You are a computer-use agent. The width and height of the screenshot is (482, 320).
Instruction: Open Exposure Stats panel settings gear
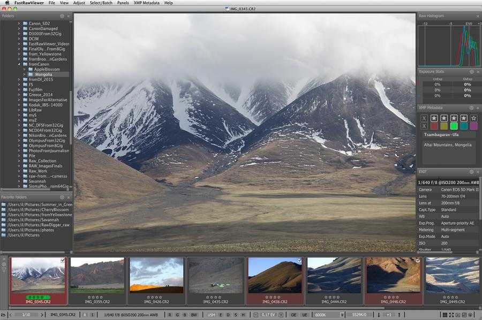click(x=471, y=72)
